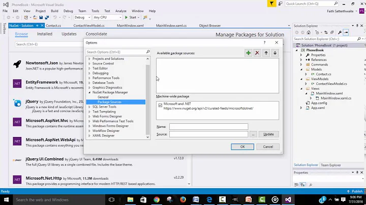Click Undo icon in toolbar

55,17
